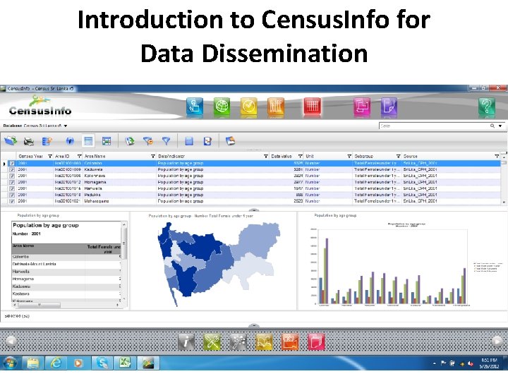
Task: Click the save diskette toolbar icon
Action: click(x=207, y=141)
